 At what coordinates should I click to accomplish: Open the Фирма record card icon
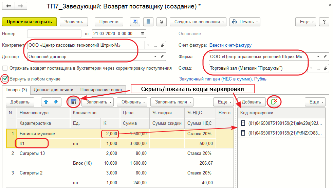326,57
